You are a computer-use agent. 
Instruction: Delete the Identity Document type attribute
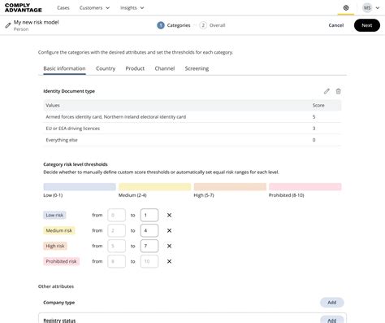point(339,91)
